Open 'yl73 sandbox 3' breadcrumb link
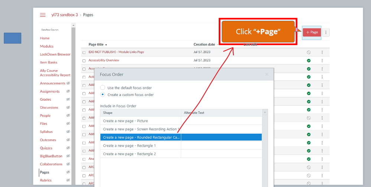 pos(65,15)
